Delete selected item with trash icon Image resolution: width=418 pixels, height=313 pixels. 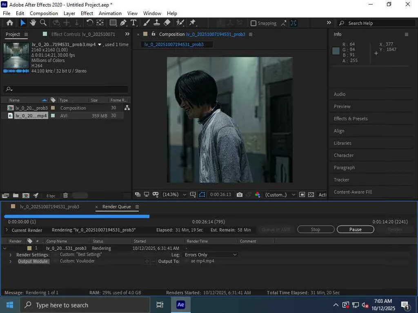point(65,196)
